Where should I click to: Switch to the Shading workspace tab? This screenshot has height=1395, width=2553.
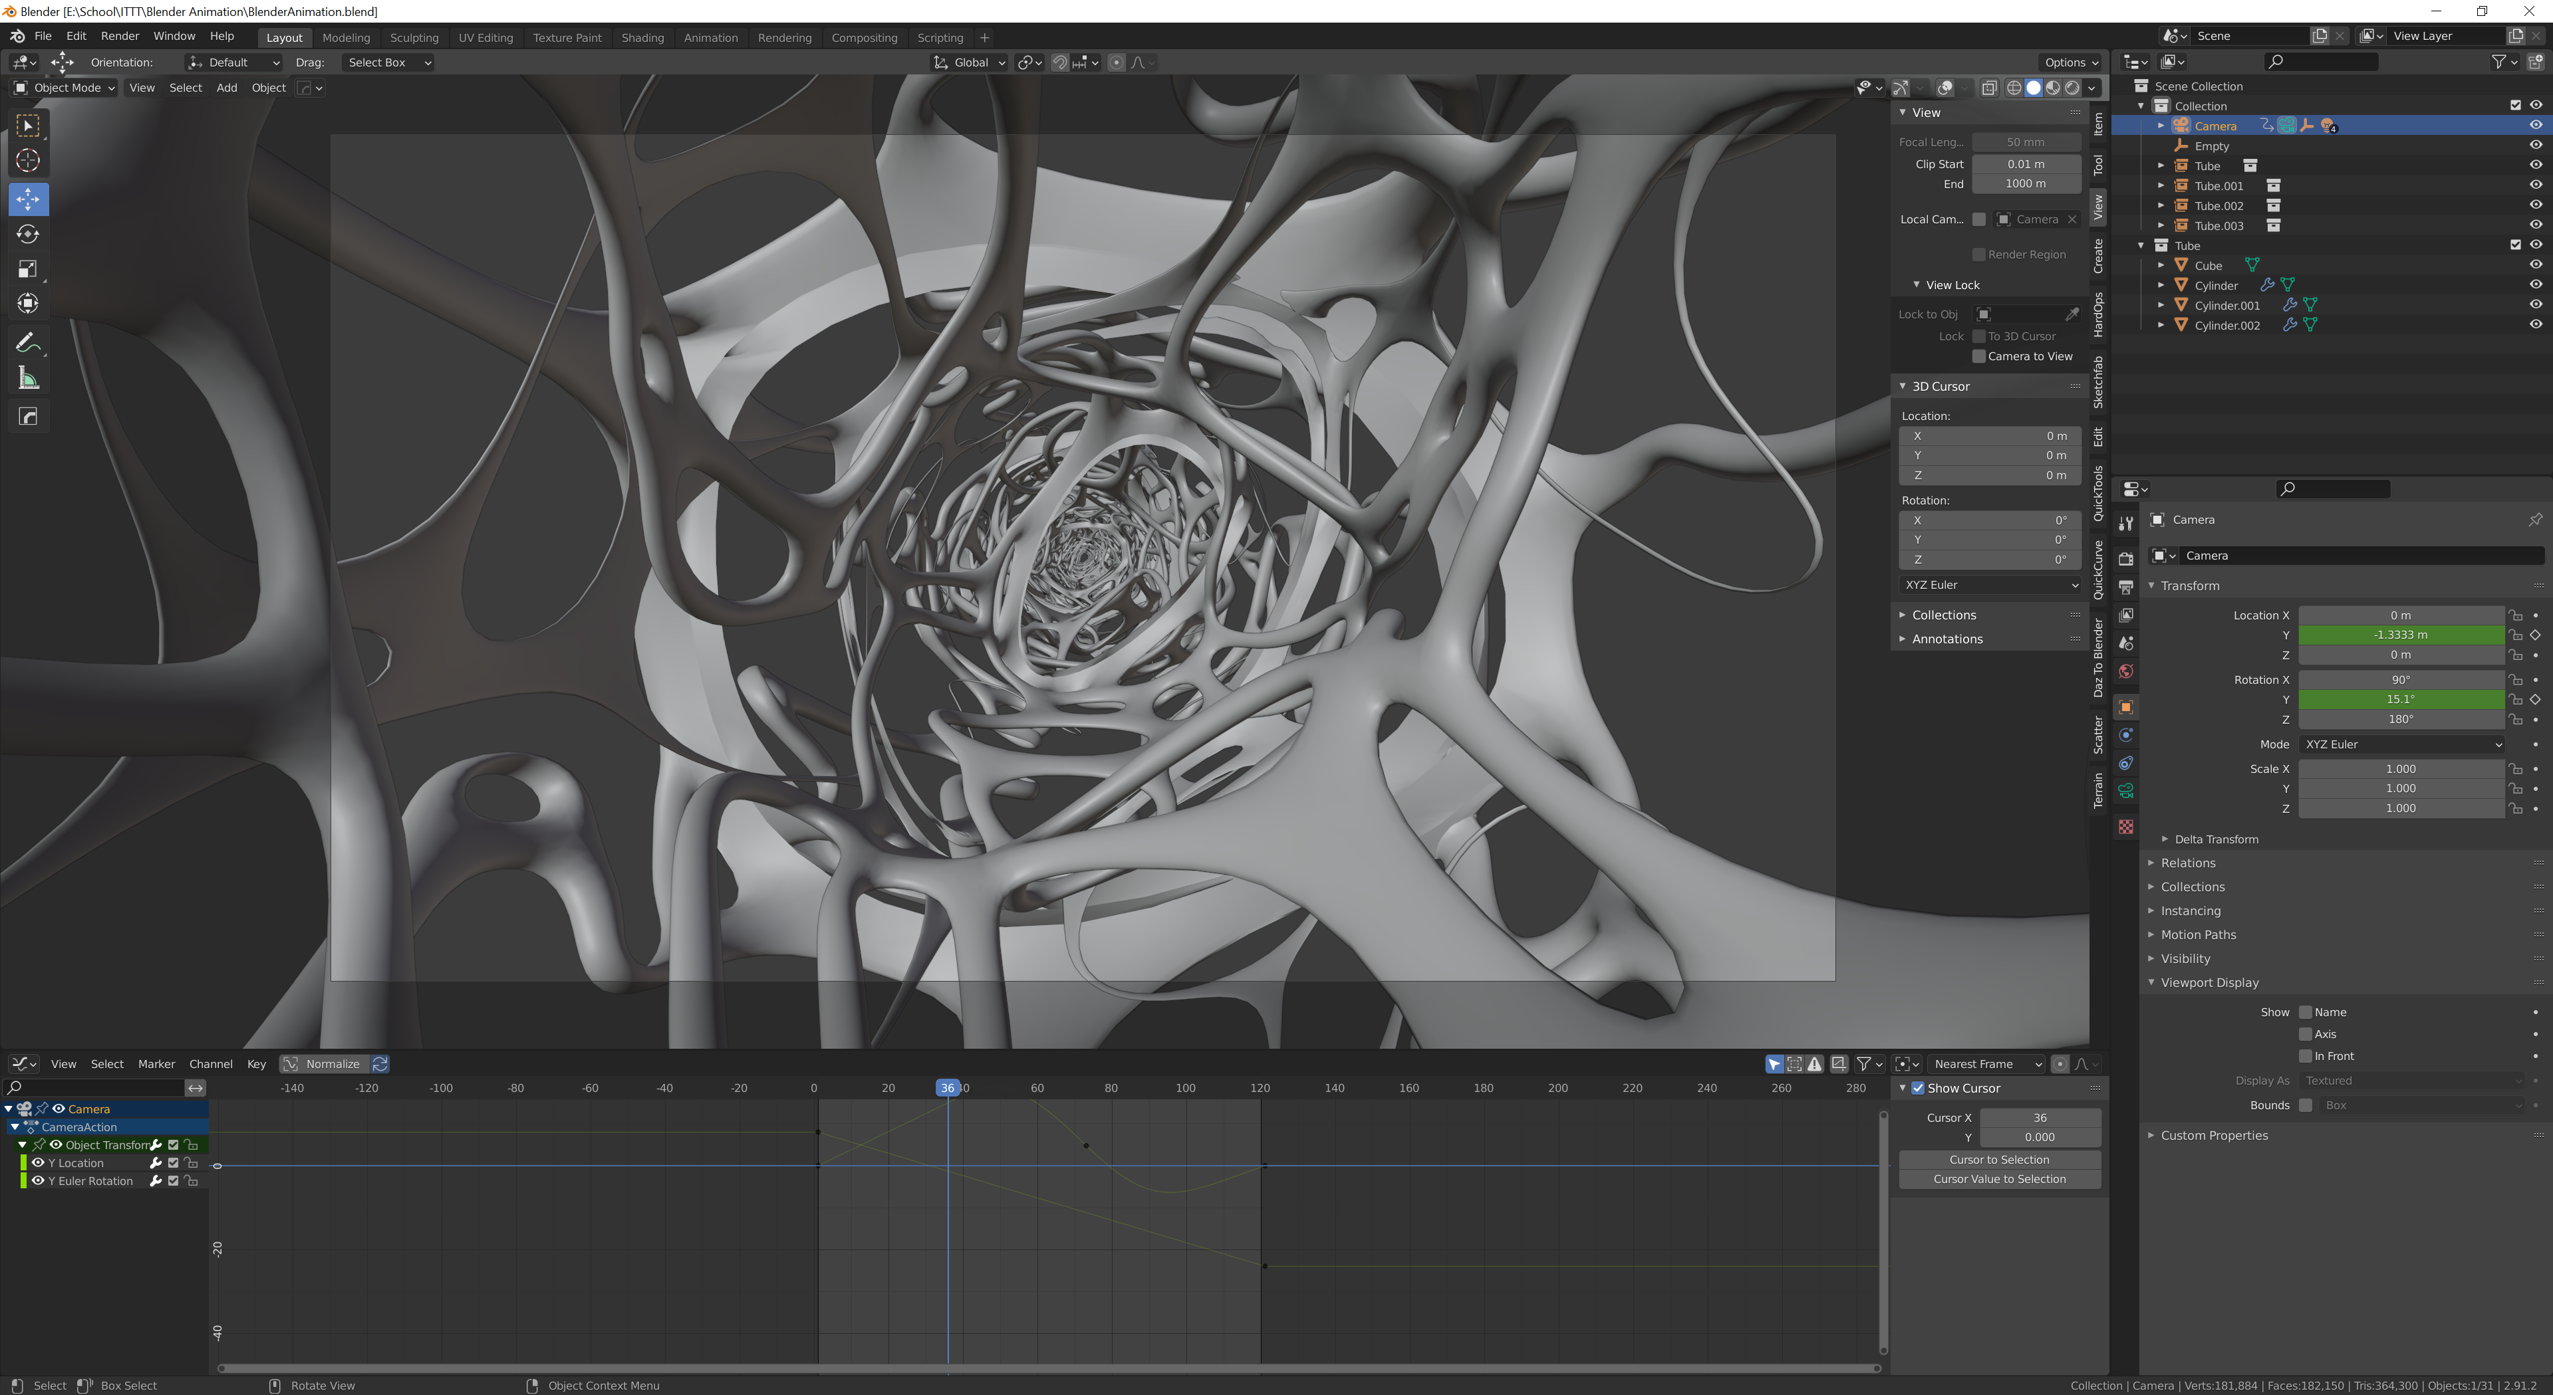click(642, 38)
